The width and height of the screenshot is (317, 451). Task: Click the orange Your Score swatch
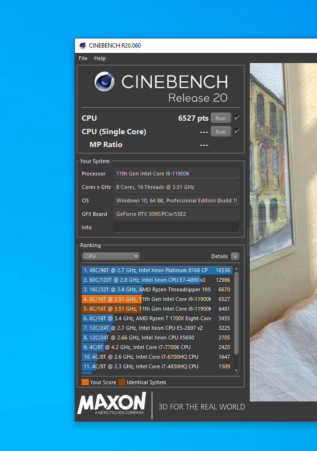(85, 382)
